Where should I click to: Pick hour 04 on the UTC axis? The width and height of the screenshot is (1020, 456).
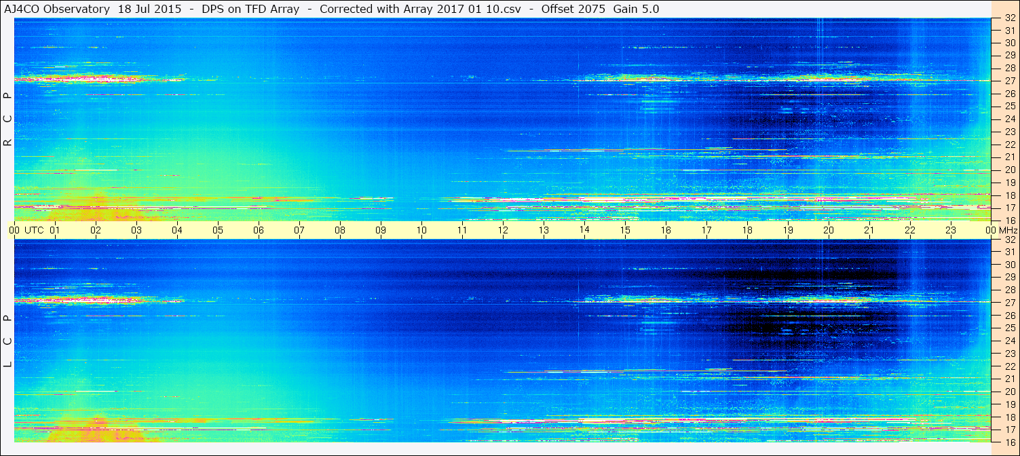[x=177, y=230]
